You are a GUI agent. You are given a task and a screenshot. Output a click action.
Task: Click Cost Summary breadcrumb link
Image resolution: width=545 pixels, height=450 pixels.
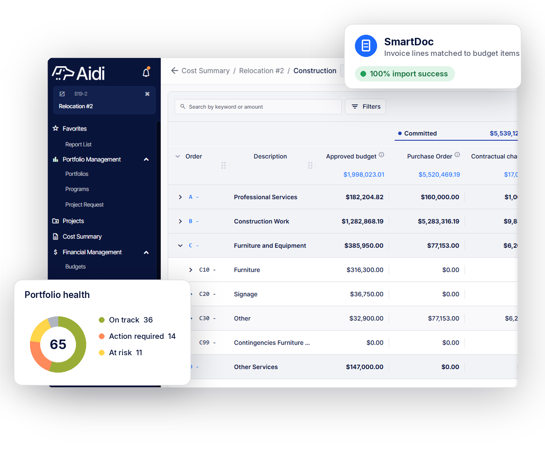(205, 71)
